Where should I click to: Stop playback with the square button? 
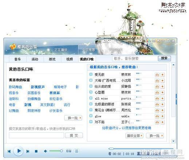[36, 151]
